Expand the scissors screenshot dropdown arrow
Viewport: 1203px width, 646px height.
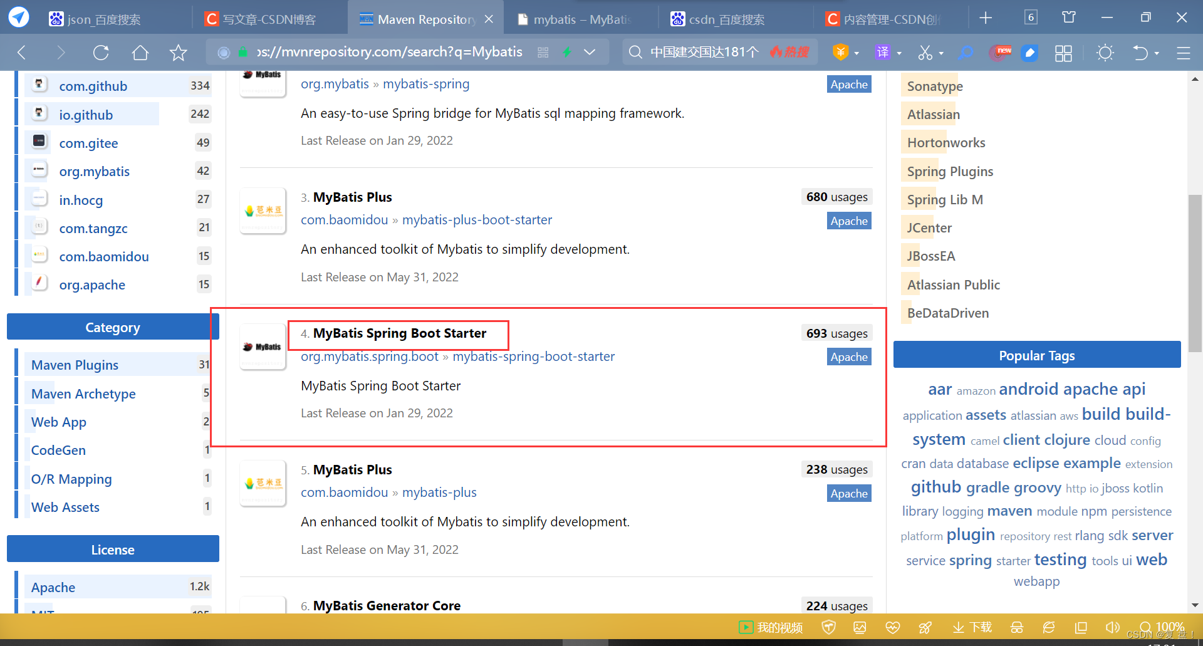pyautogui.click(x=941, y=53)
